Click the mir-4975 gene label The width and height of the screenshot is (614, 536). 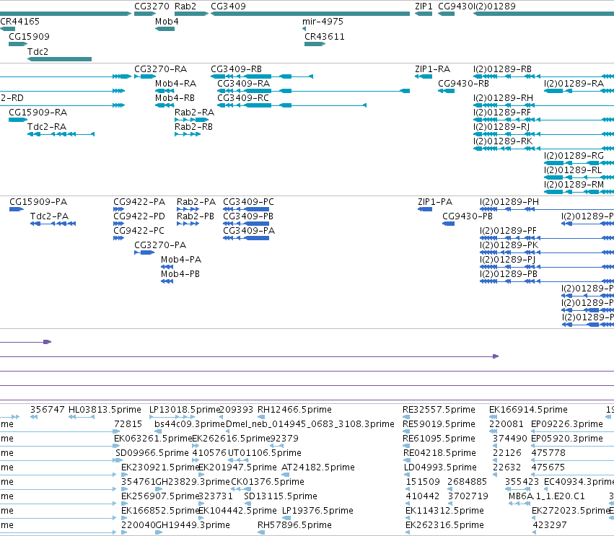(x=323, y=22)
